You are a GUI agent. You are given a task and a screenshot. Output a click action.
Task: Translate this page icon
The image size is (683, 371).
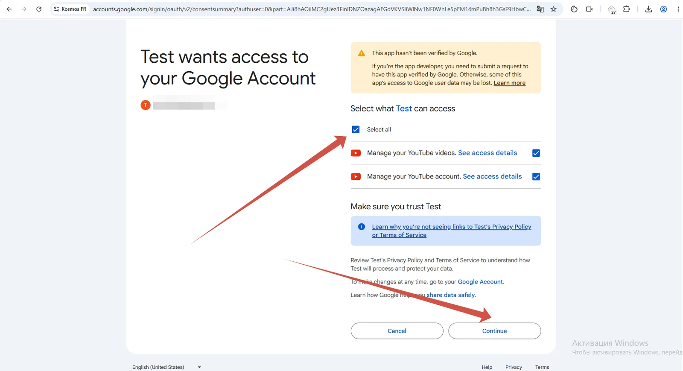point(540,9)
